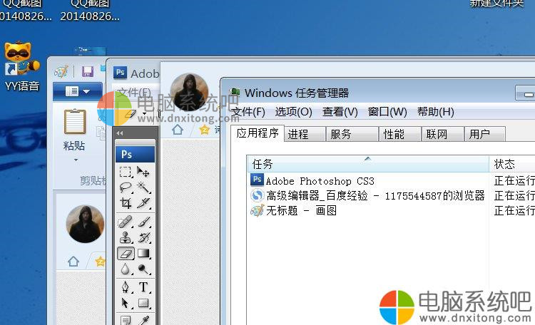Click browser icon in task list
The image size is (535, 325).
(x=257, y=195)
